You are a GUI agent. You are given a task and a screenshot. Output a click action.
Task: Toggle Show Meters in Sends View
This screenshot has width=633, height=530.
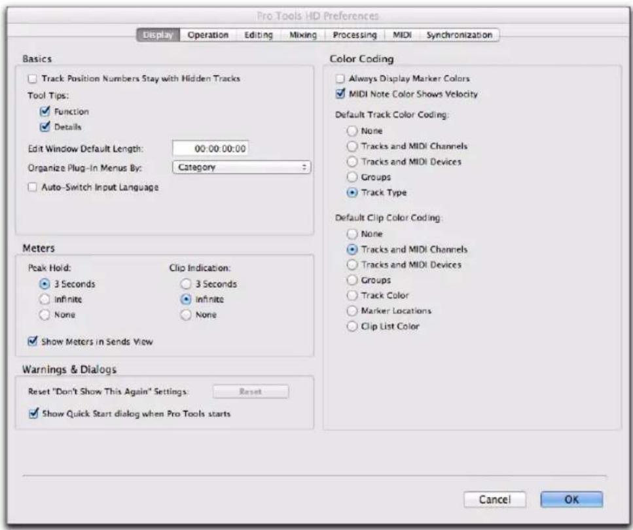click(33, 341)
